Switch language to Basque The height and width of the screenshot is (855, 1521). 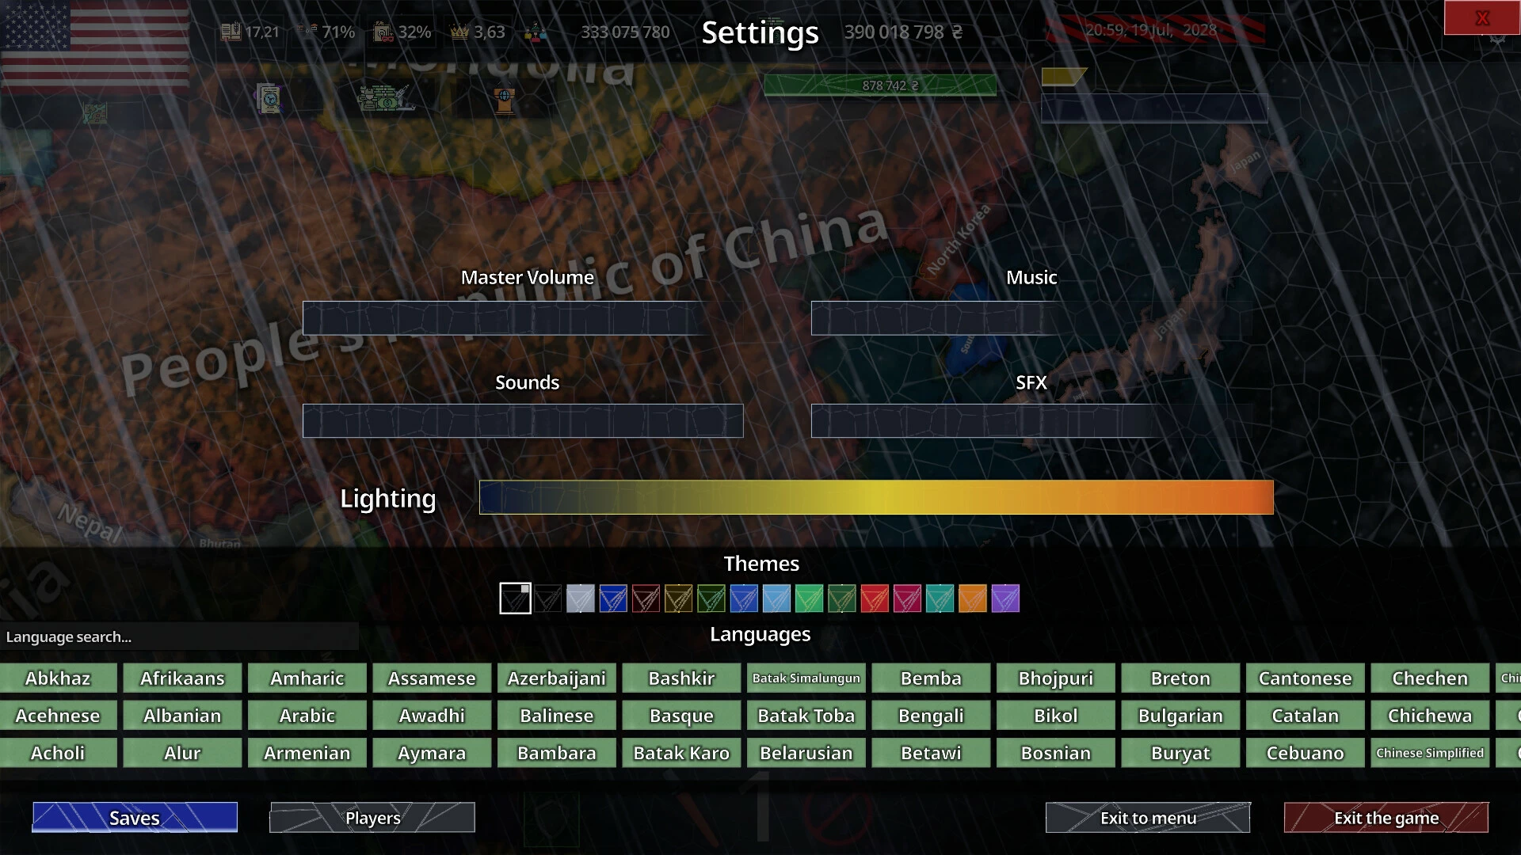pos(681,716)
